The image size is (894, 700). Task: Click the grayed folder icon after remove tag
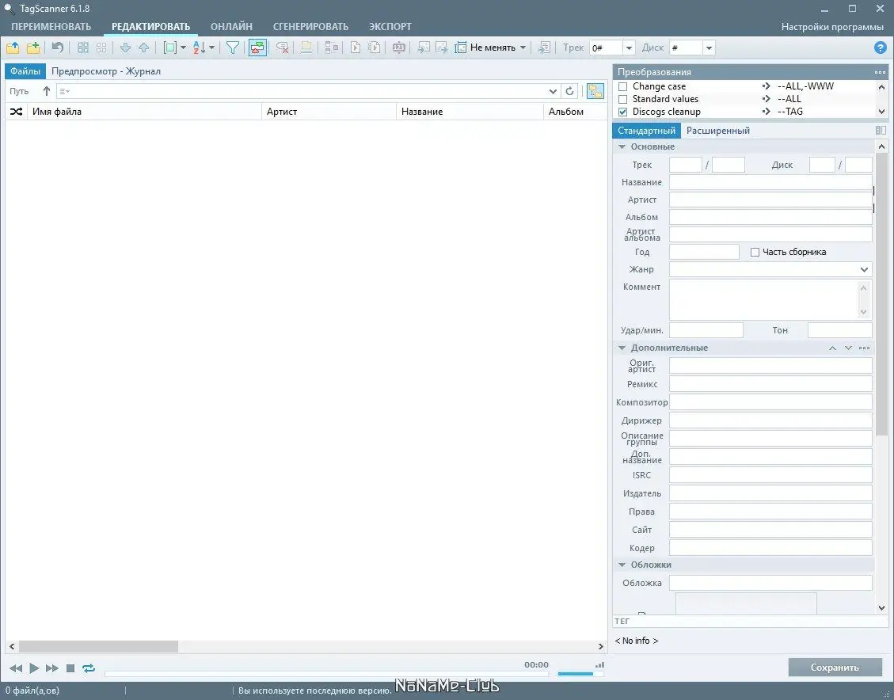tap(306, 48)
